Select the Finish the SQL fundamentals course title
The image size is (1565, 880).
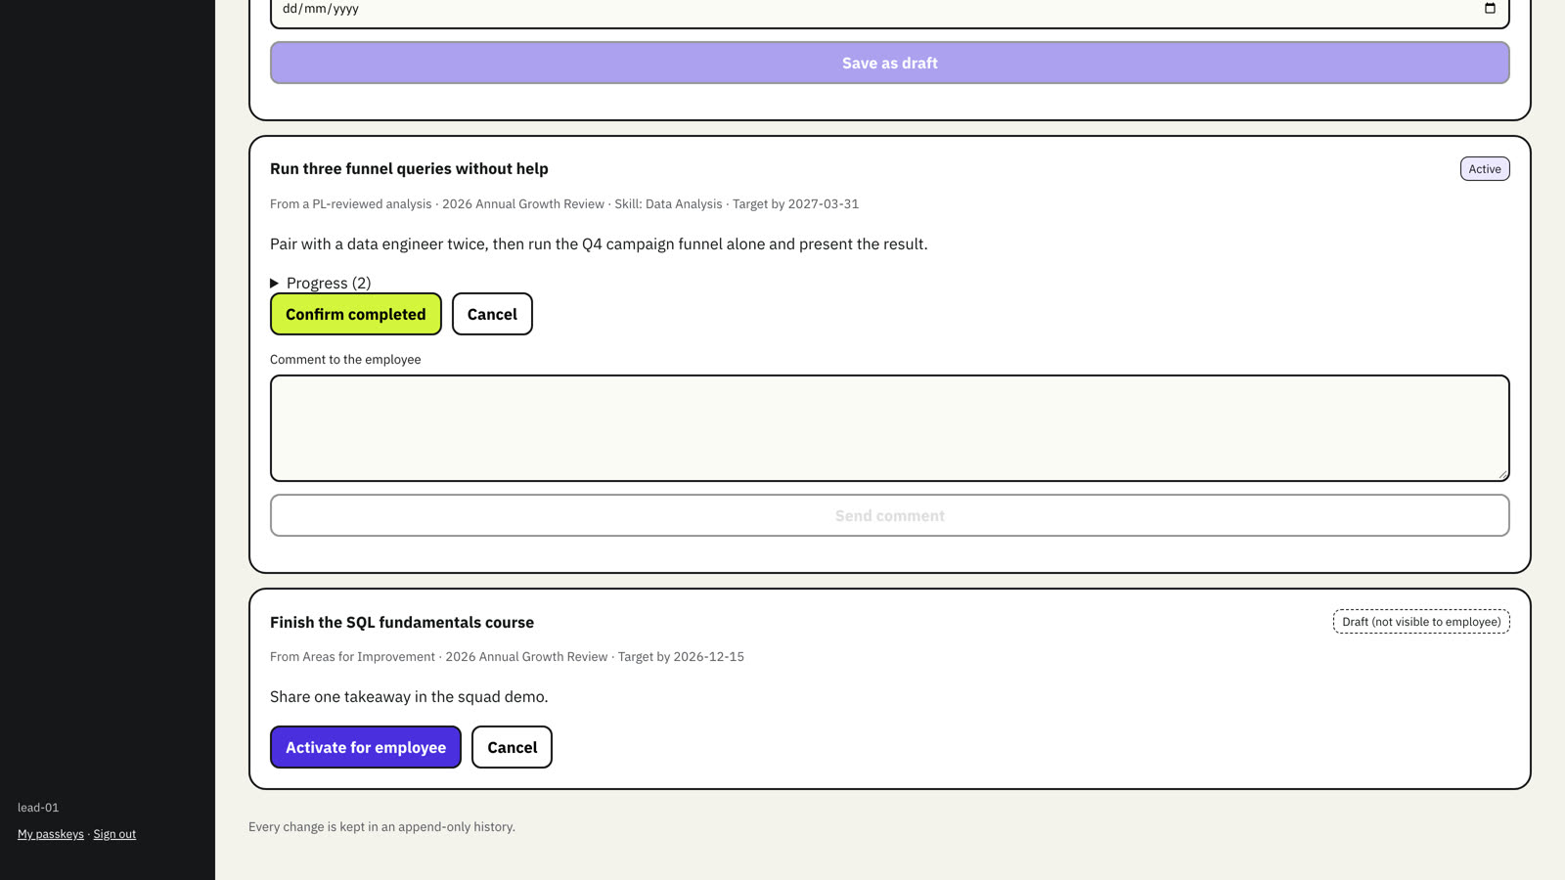(x=402, y=622)
